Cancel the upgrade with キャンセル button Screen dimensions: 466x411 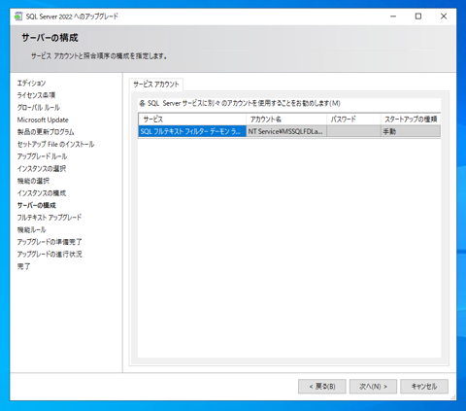424,387
